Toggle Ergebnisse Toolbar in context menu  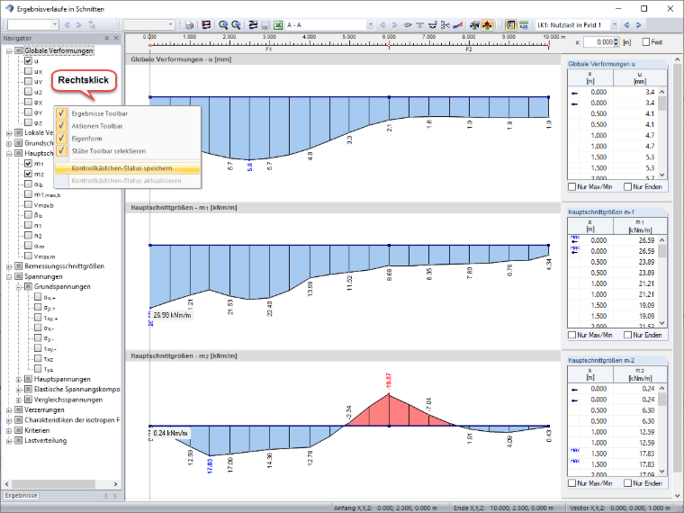128,113
